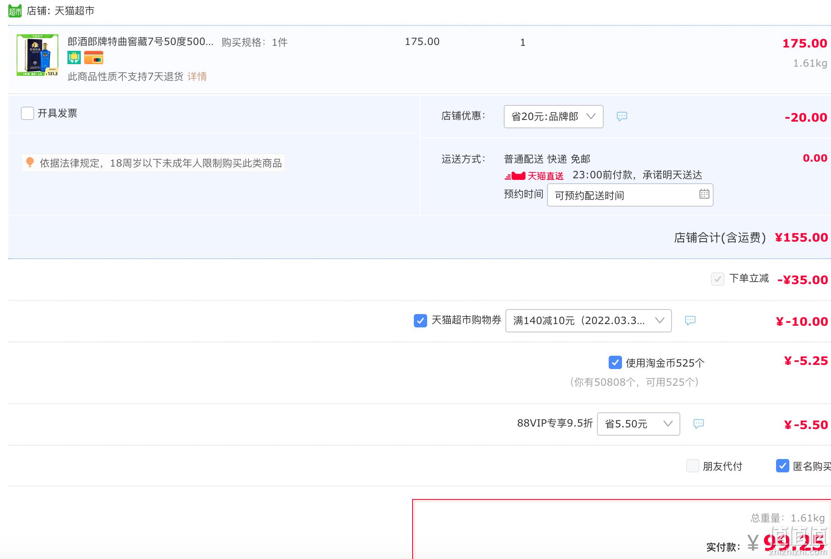Tick the 朋友代付 checkbox
The image size is (831, 559).
pyautogui.click(x=692, y=466)
